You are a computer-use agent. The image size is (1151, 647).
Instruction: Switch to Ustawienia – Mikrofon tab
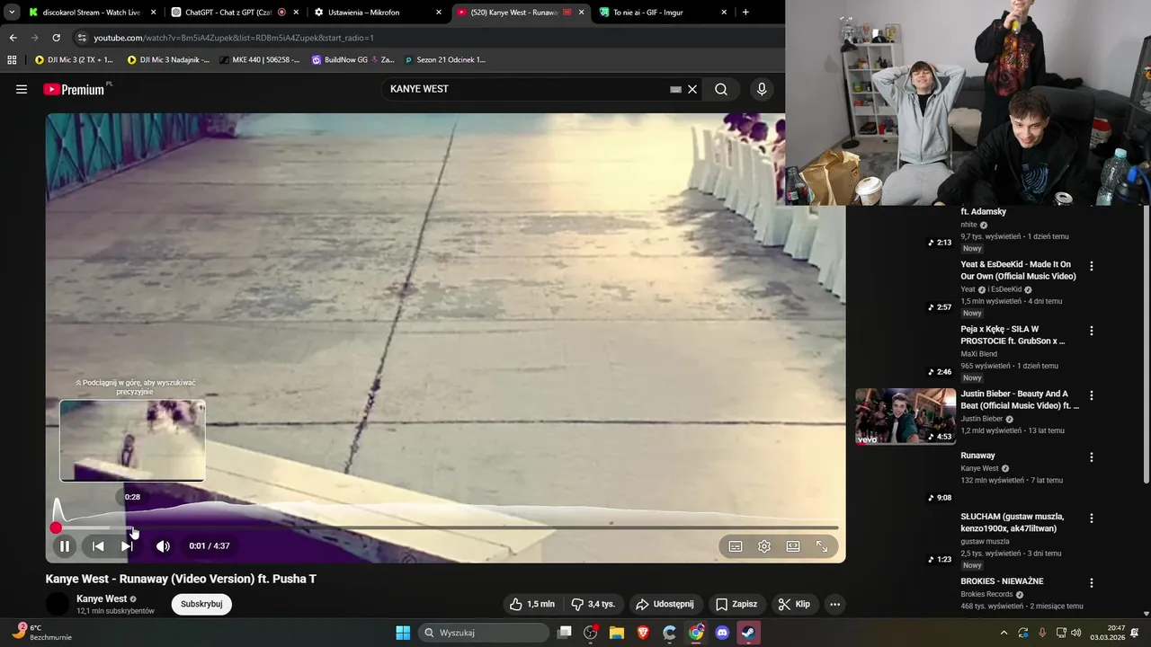[x=378, y=13]
